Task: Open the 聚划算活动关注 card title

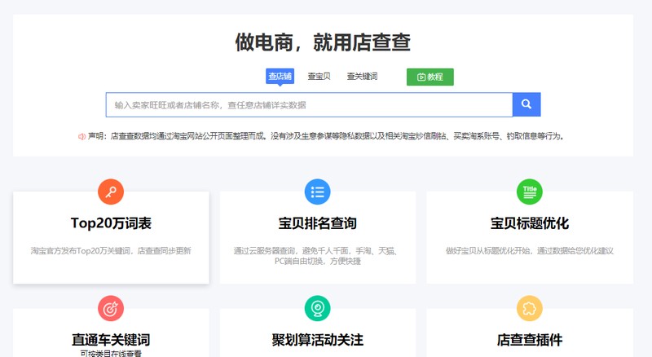Action: point(317,340)
